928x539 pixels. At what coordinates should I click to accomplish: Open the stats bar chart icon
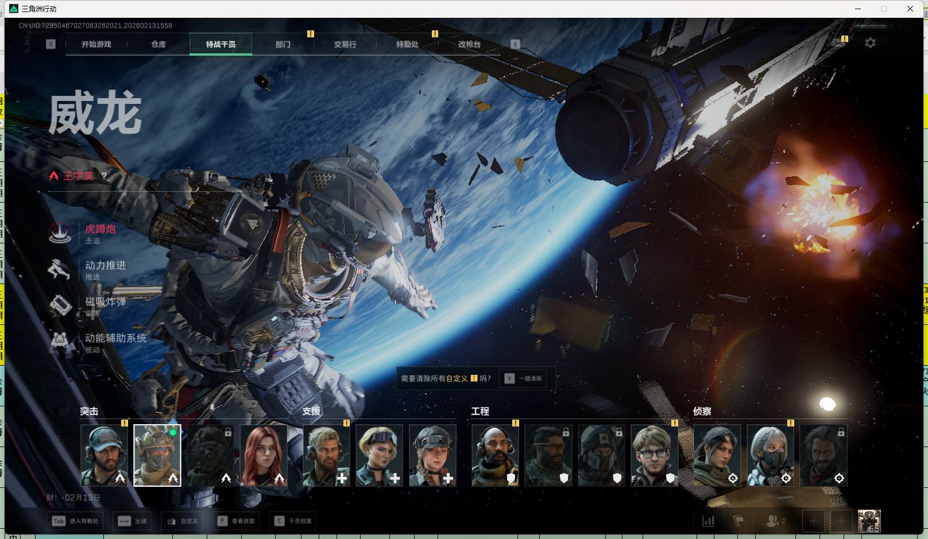708,521
